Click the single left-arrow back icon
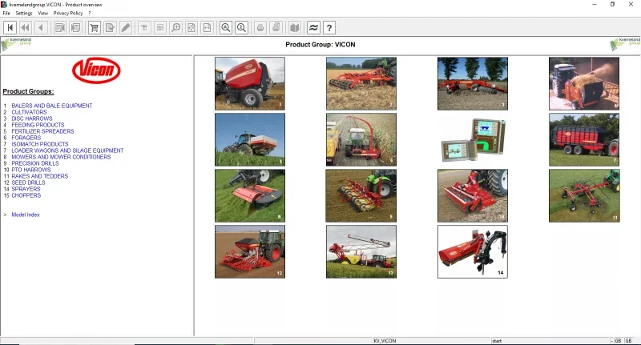This screenshot has width=641, height=345. coord(41,28)
